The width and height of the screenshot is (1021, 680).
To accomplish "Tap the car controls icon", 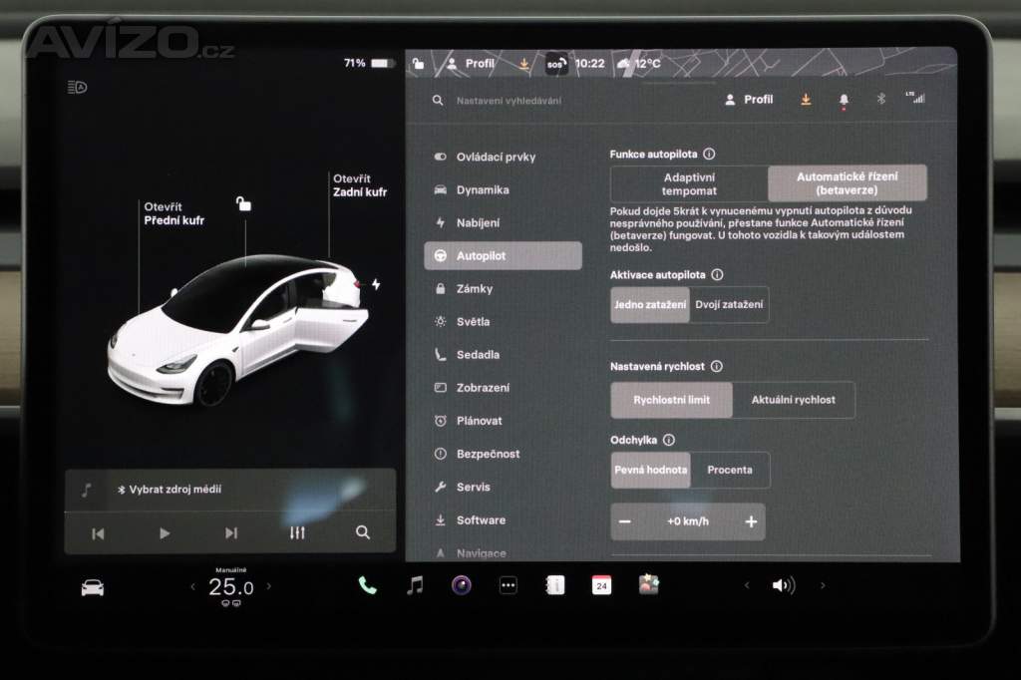I will pyautogui.click(x=93, y=587).
